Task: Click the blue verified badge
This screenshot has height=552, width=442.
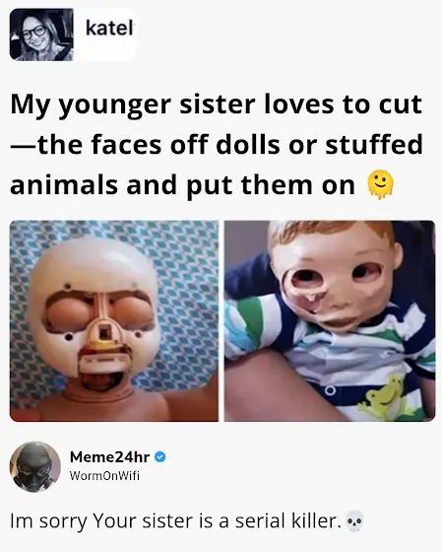Action: [160, 457]
